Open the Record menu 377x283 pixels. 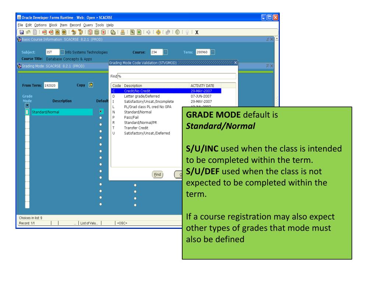75,25
